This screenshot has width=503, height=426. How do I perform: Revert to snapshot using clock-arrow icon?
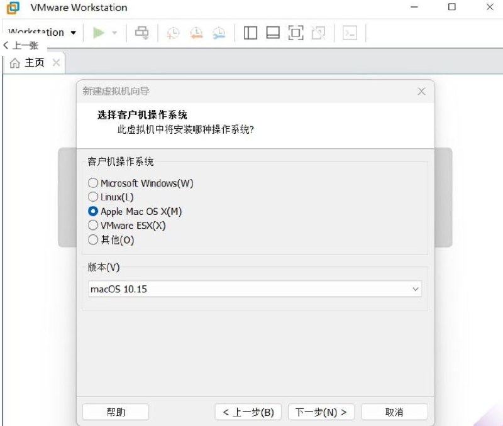(x=196, y=33)
